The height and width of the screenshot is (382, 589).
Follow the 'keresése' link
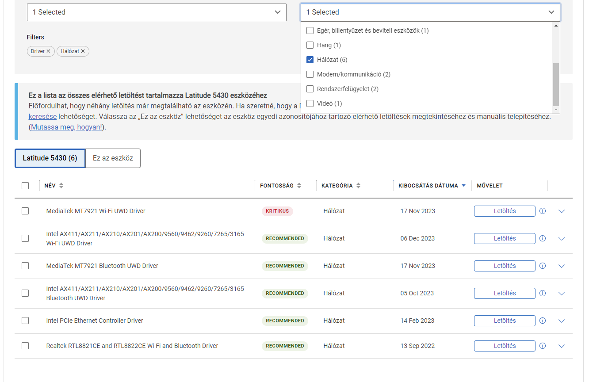[42, 117]
